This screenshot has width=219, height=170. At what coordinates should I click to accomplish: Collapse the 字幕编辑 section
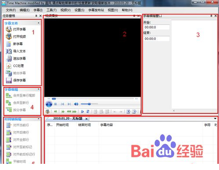pyautogui.click(x=39, y=89)
